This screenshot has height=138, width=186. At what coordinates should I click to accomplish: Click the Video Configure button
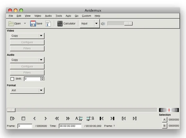click(x=27, y=42)
